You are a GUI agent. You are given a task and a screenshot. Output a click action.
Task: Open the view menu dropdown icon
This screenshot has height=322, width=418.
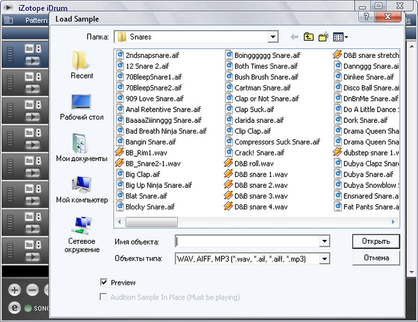[x=341, y=37]
